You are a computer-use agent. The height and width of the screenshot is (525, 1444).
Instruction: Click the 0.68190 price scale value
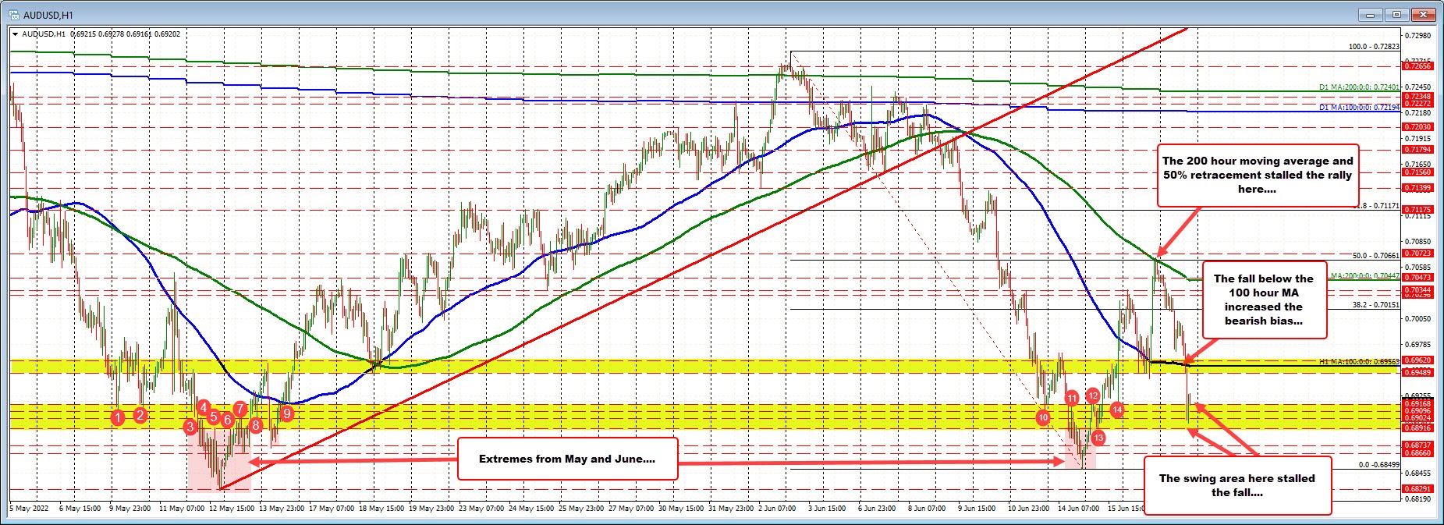(x=1417, y=498)
